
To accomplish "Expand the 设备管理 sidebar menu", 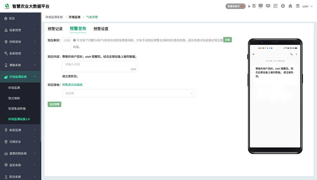I will (20, 30).
